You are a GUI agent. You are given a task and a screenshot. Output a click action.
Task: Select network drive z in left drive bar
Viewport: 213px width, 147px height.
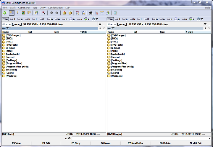click(87, 19)
